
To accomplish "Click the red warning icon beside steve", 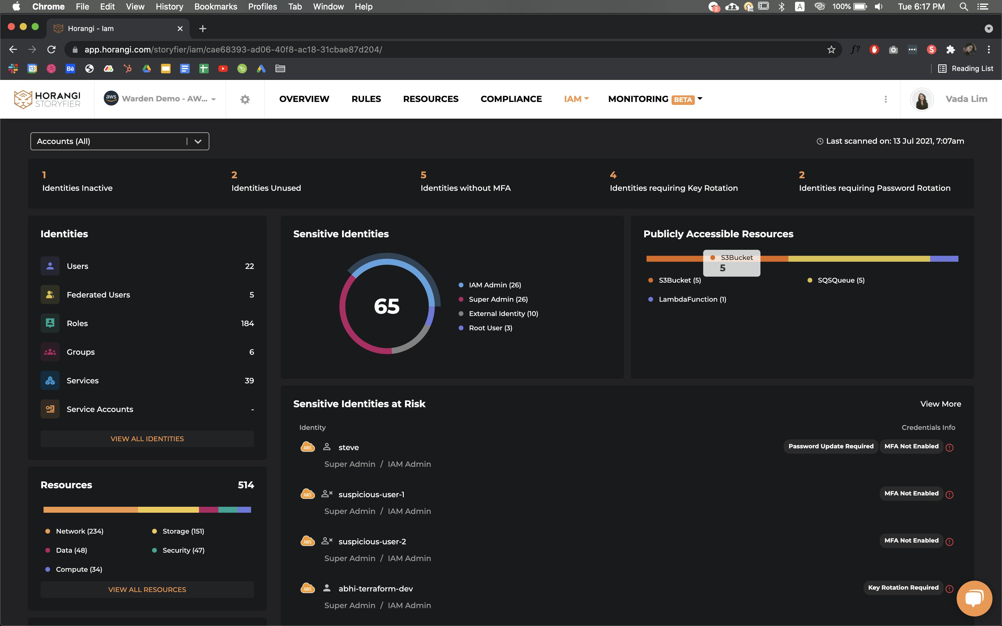I will 950,447.
